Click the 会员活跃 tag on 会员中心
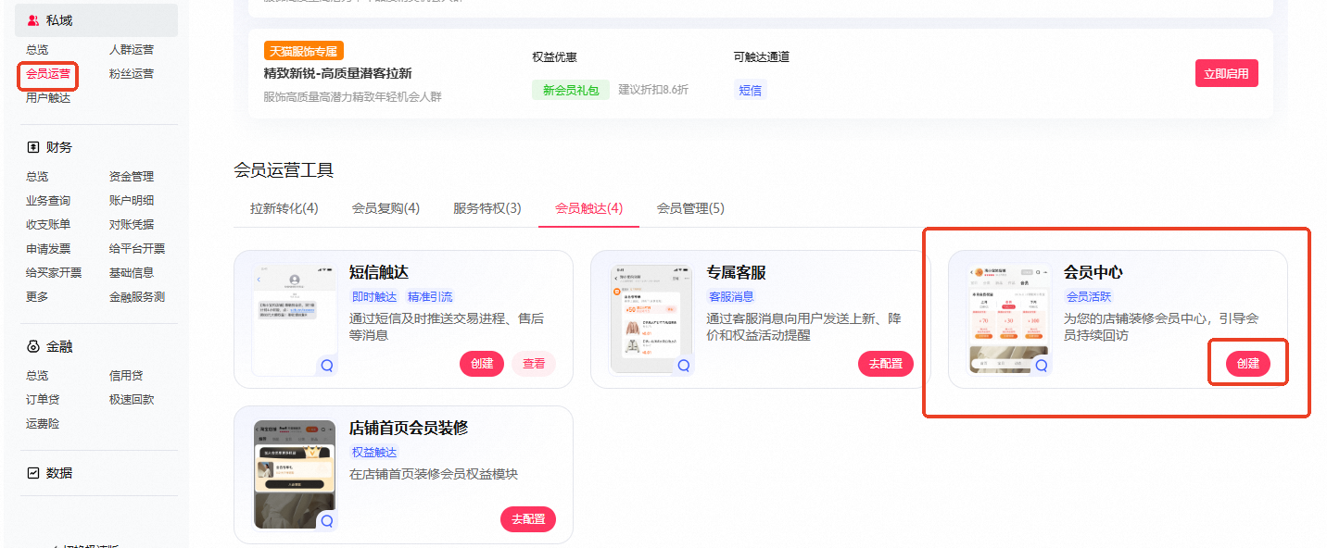Viewport: 1327px width, 548px height. pyautogui.click(x=1089, y=297)
